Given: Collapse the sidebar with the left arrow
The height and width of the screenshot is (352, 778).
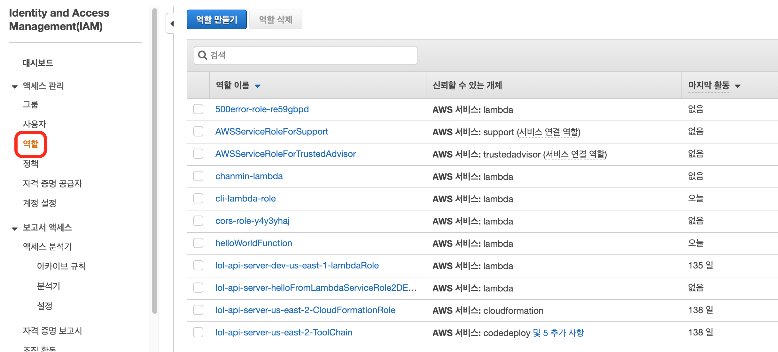Looking at the screenshot, I should tap(172, 24).
